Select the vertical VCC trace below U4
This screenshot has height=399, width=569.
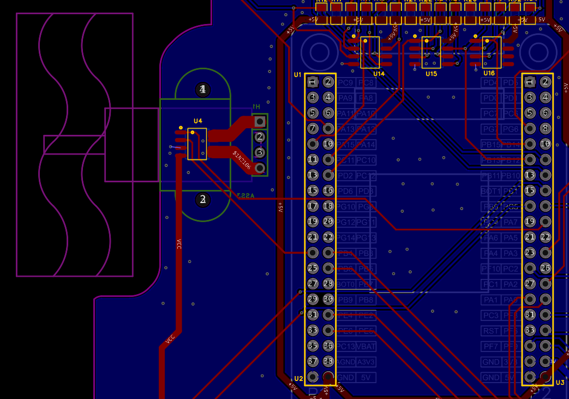tap(178, 246)
